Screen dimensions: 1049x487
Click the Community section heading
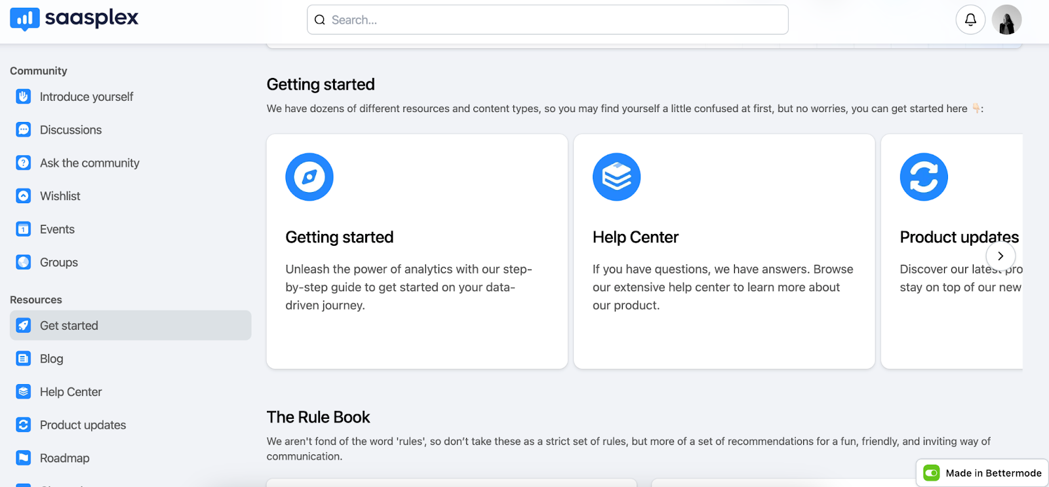pos(39,71)
